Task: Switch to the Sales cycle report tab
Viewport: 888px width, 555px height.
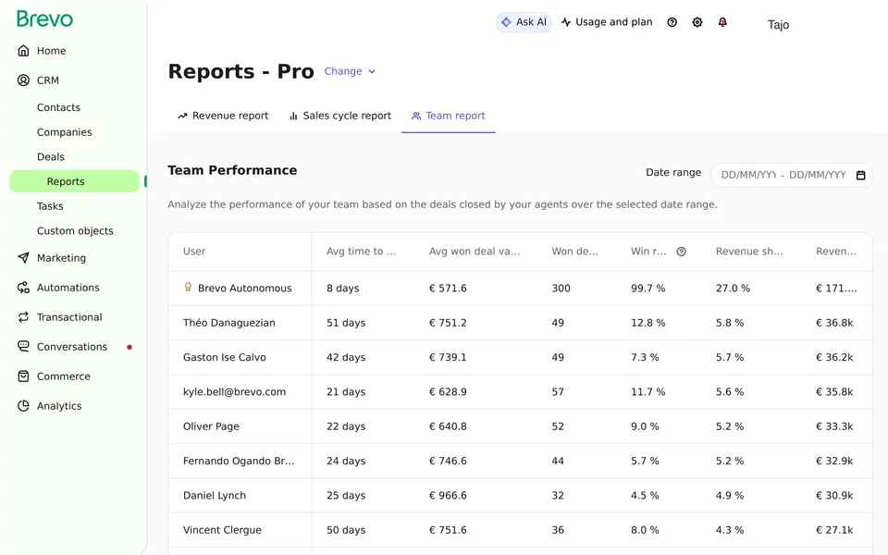Action: click(x=340, y=117)
